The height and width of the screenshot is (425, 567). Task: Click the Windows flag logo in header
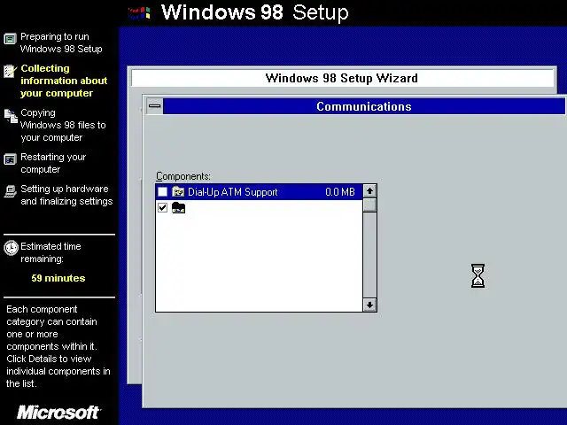click(x=139, y=13)
